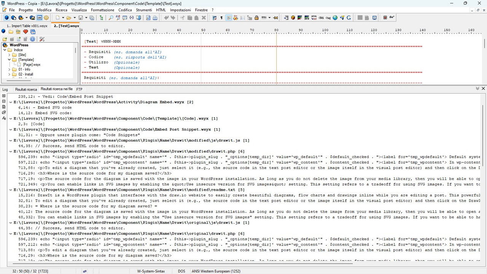This screenshot has height=274, width=487.
Task: Open the Impostazioni menu
Action: pos(180,10)
